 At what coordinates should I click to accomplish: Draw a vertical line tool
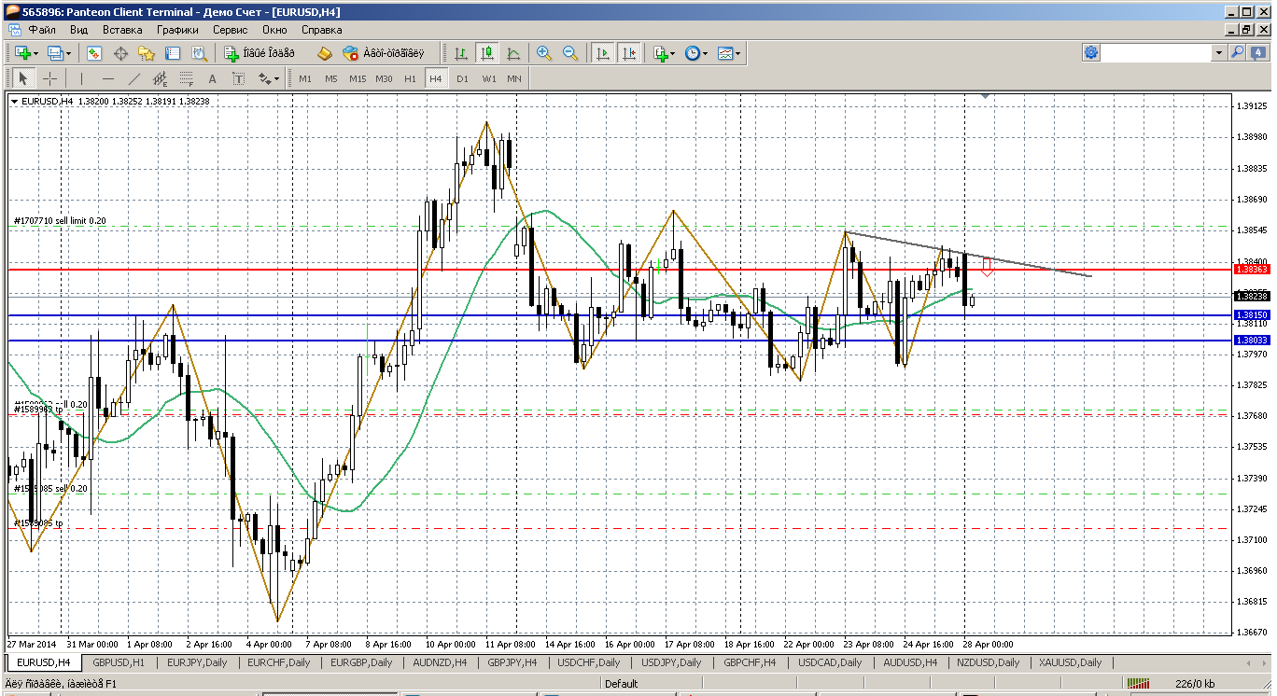[82, 78]
